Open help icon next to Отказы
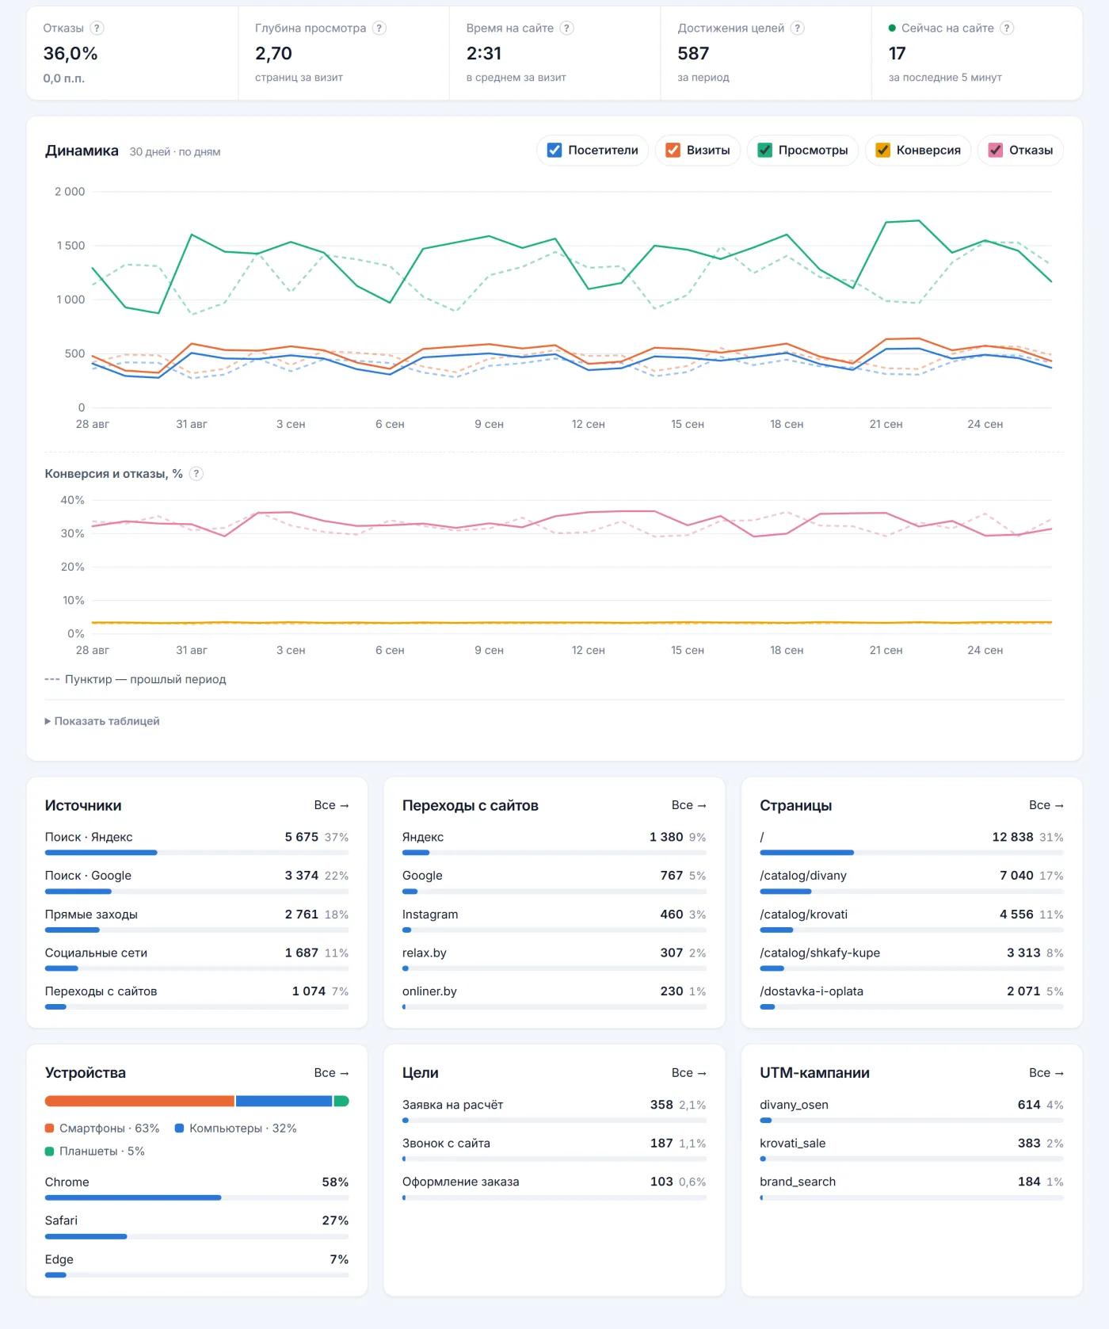 97,29
